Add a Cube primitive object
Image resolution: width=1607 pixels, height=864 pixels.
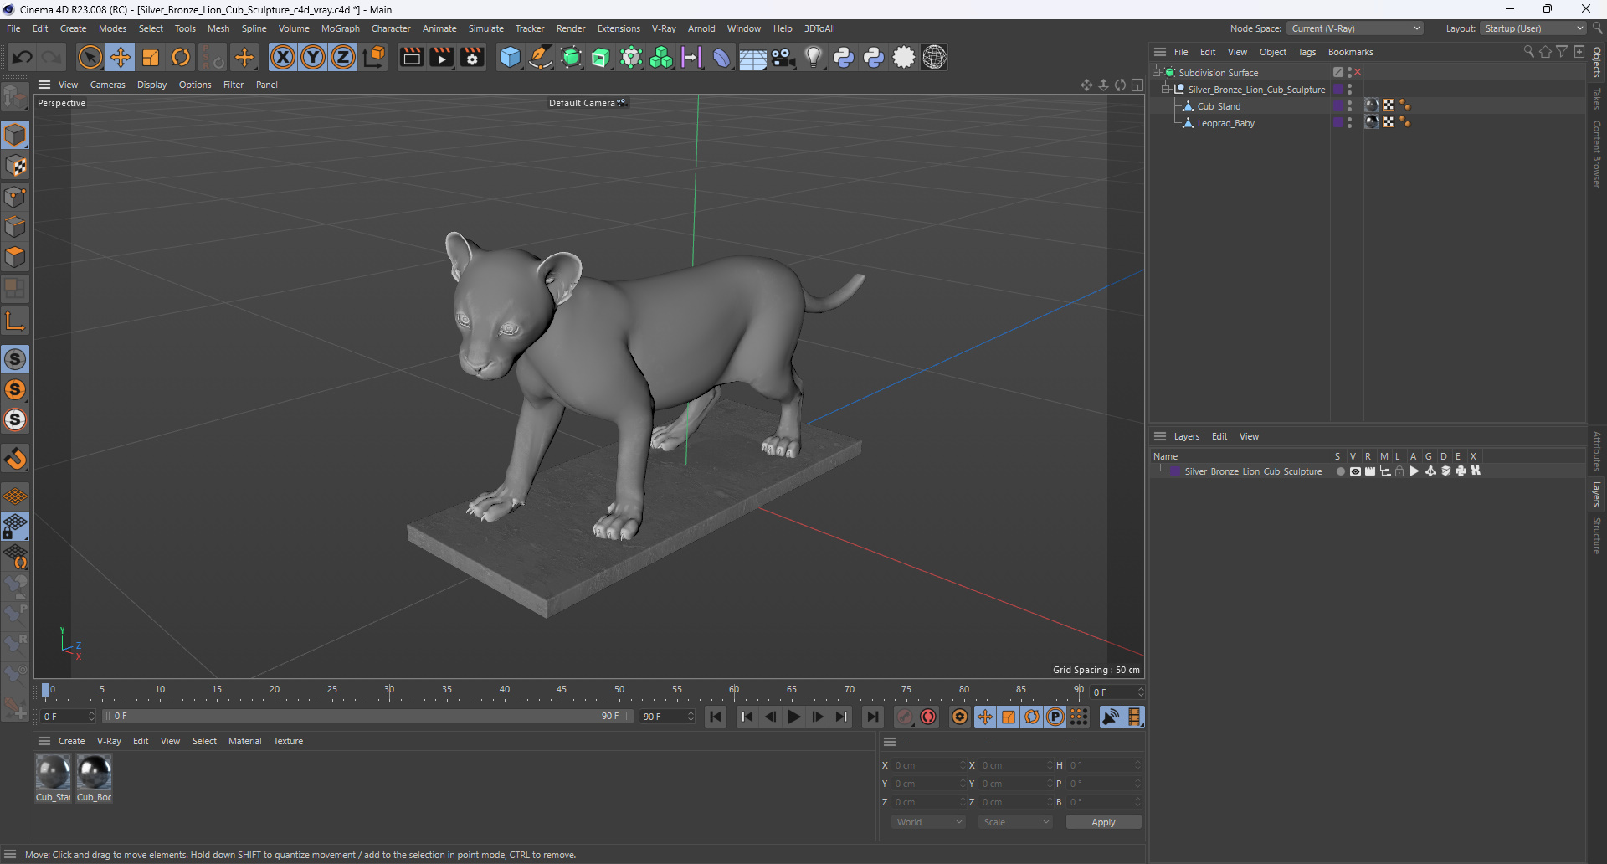click(x=510, y=57)
